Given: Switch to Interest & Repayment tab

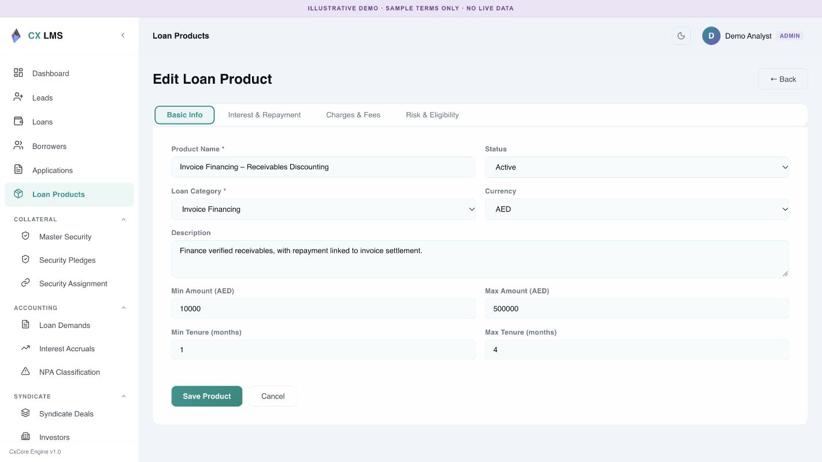Looking at the screenshot, I should coord(264,115).
